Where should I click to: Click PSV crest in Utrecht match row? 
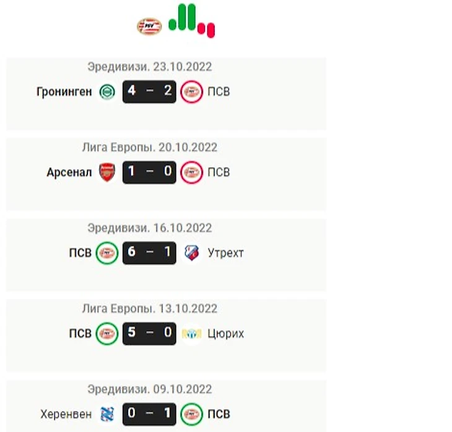[x=107, y=253]
